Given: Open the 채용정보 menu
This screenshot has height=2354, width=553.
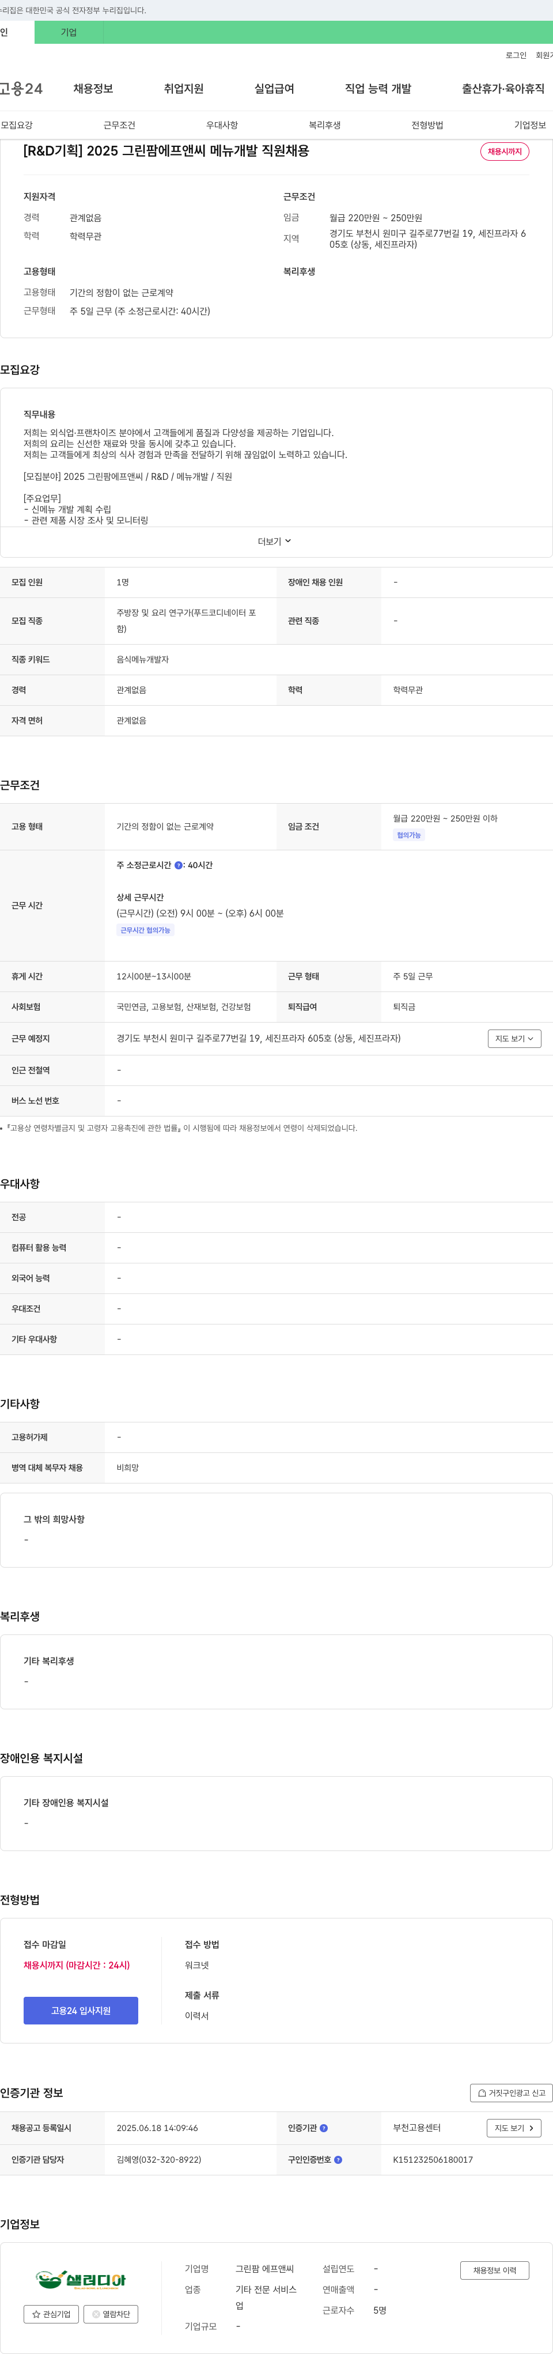Looking at the screenshot, I should (93, 89).
